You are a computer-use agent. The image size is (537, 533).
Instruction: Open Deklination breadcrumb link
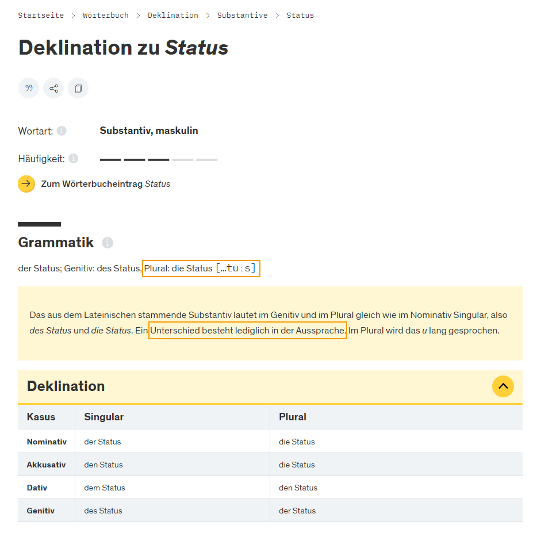173,16
